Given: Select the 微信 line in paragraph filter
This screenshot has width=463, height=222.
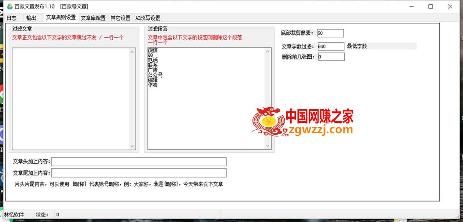Looking at the screenshot, I should pos(152,50).
